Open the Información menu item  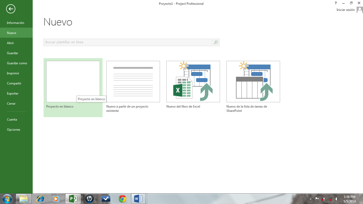[x=16, y=23]
